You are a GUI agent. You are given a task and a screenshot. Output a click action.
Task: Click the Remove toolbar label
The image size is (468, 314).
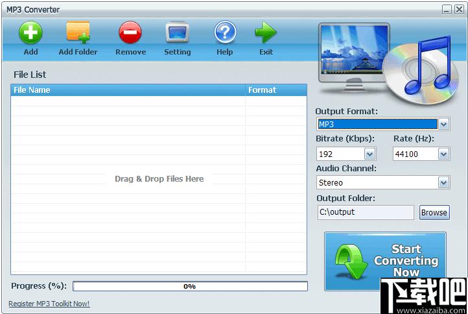[x=131, y=52]
